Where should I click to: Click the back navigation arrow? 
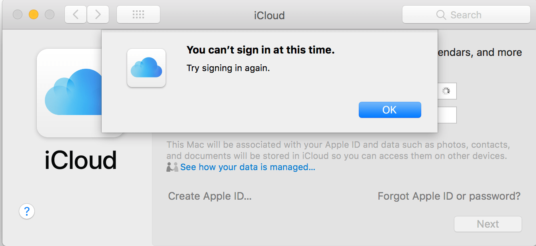(x=75, y=15)
